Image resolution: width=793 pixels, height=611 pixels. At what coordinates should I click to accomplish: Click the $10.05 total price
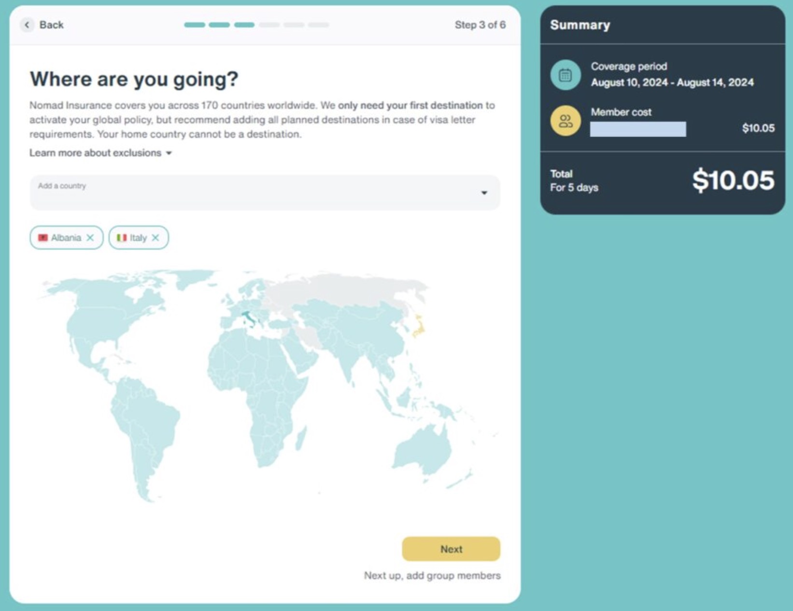point(733,181)
